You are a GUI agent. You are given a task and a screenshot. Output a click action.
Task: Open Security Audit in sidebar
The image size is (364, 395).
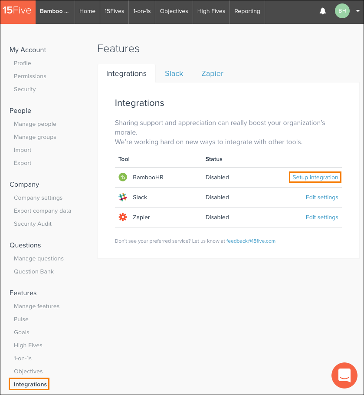pyautogui.click(x=33, y=224)
